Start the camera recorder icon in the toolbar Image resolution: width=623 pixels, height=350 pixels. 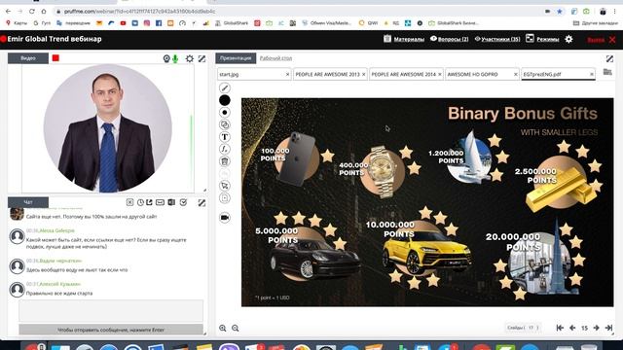(225, 218)
